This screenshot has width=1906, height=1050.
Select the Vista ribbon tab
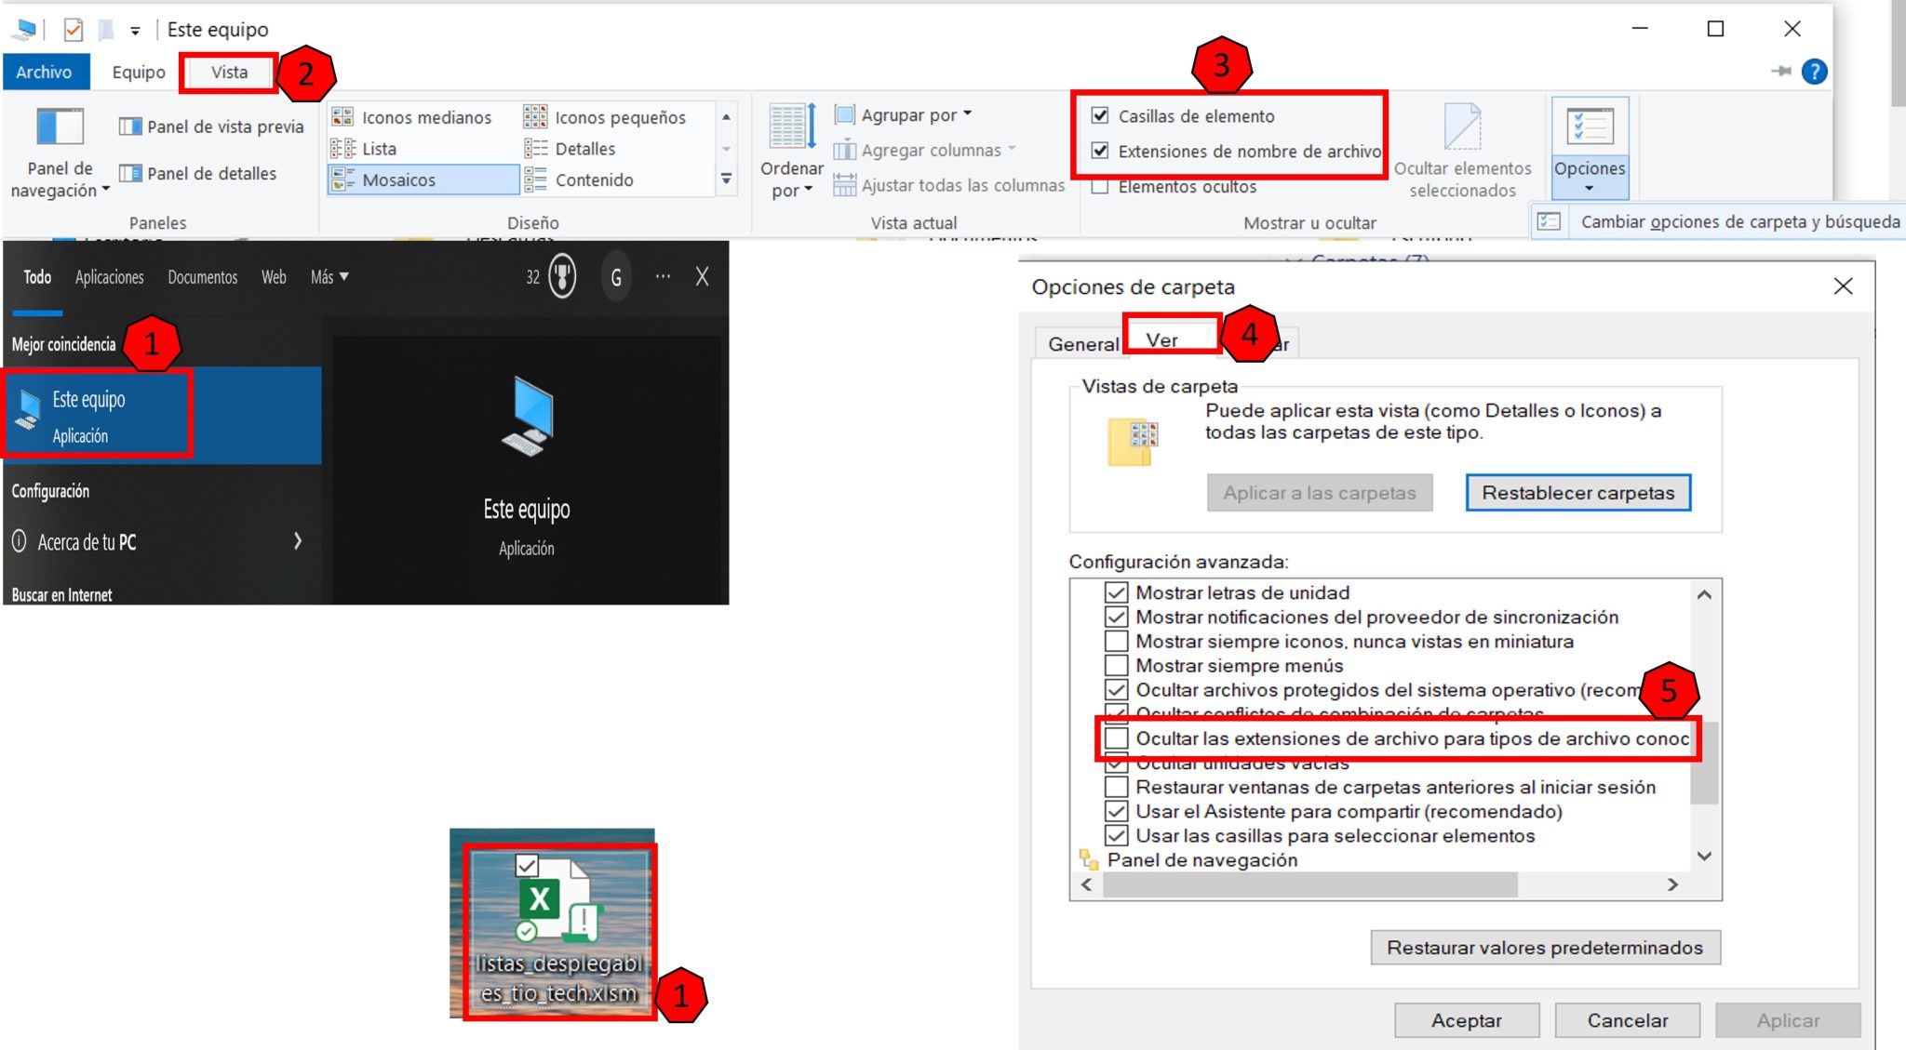pyautogui.click(x=229, y=72)
